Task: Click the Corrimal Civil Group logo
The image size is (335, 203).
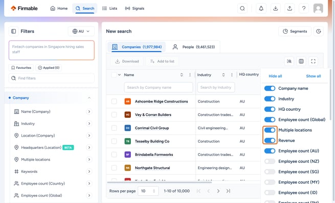Action: tap(127, 128)
